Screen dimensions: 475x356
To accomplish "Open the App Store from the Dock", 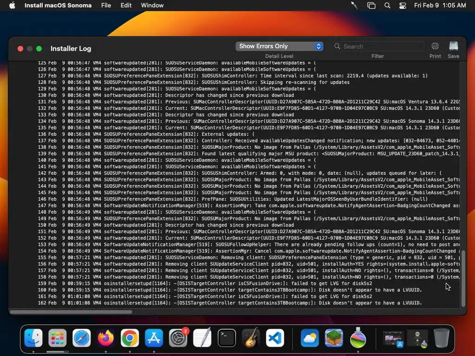I will [154, 338].
